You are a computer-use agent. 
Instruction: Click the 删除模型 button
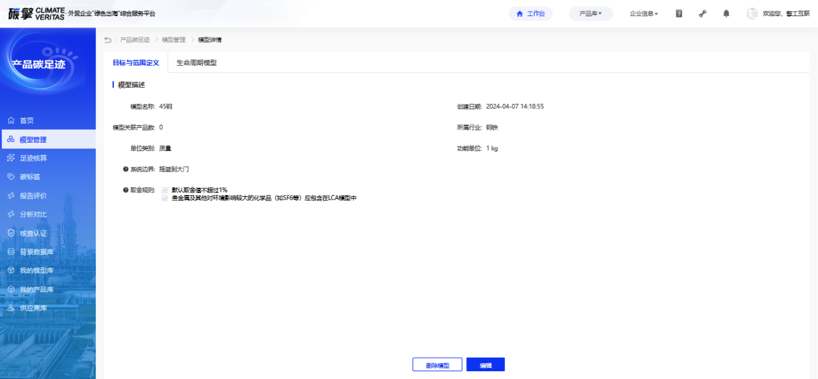coord(437,365)
